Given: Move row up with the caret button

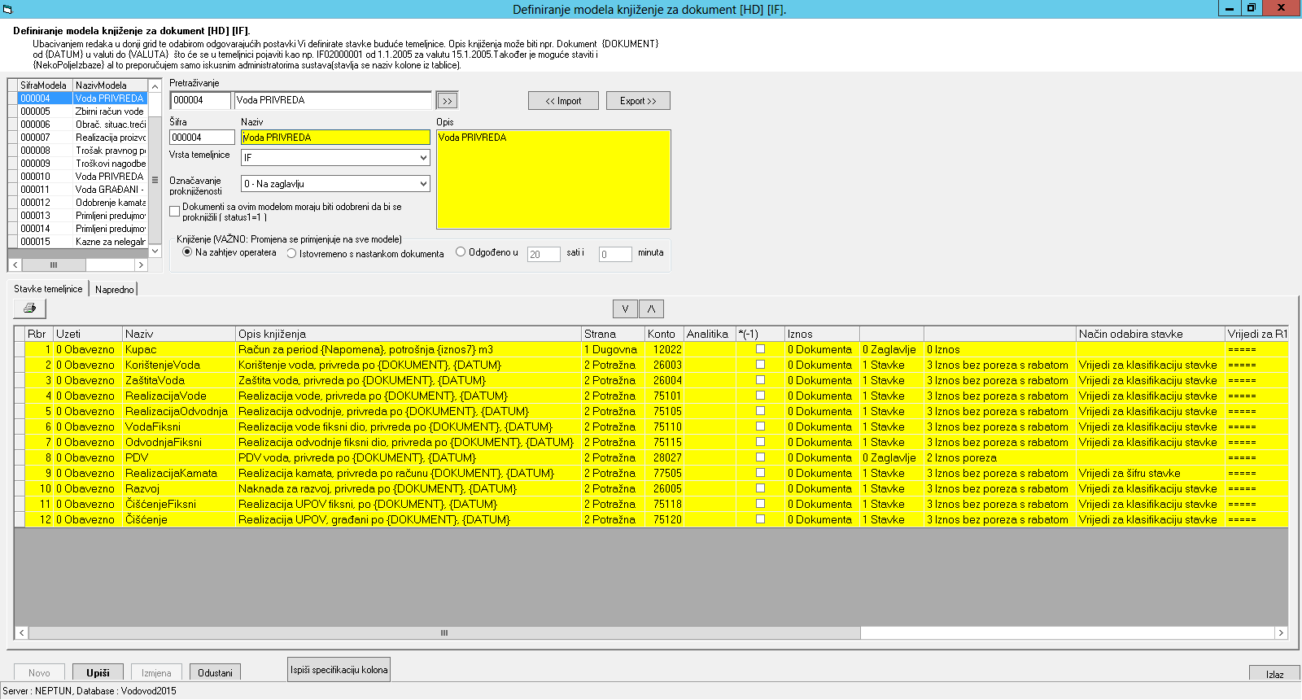Looking at the screenshot, I should (x=652, y=309).
